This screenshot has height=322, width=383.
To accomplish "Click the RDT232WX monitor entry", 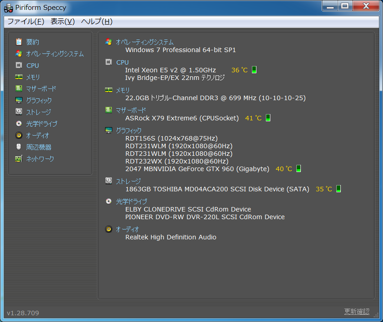I will click(177, 161).
